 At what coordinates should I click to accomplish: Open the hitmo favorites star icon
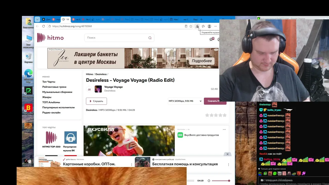point(211,39)
